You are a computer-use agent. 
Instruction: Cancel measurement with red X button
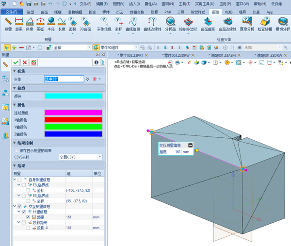25,63
